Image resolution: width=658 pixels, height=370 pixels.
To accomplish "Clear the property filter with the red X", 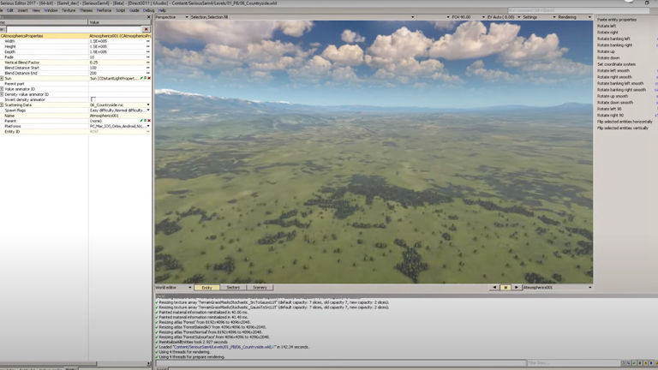I will pyautogui.click(x=146, y=29).
